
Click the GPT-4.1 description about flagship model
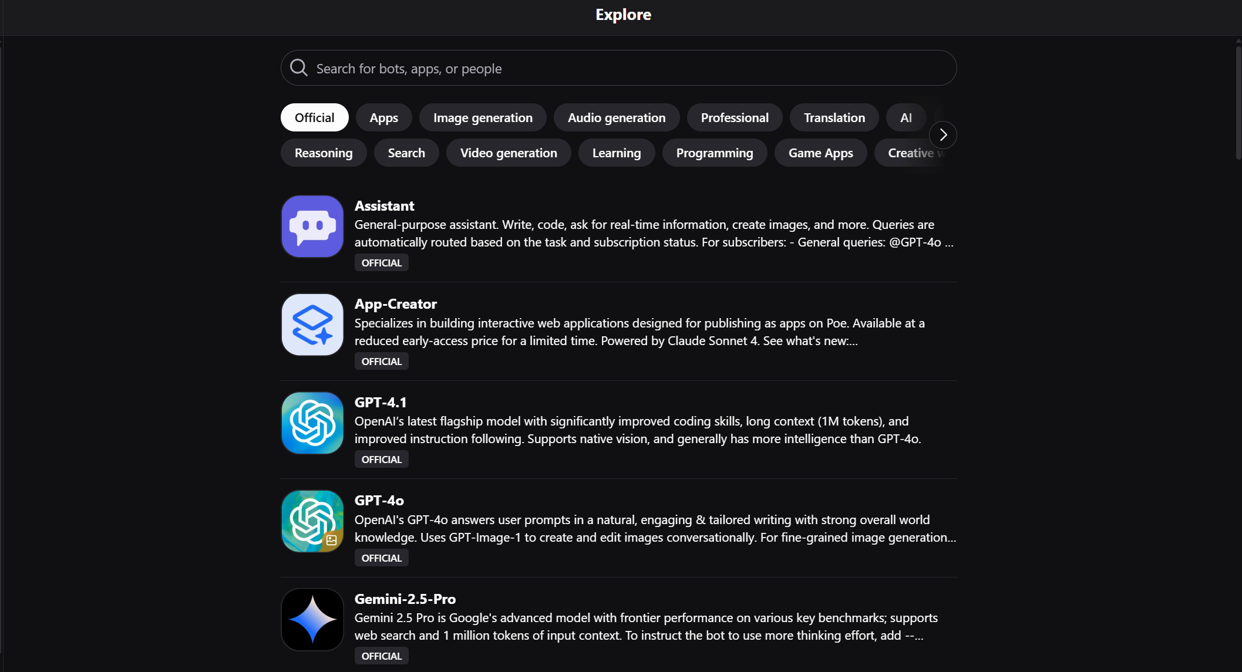pos(638,430)
